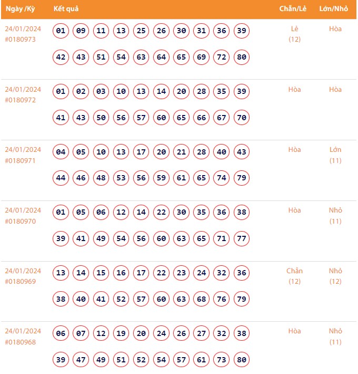The width and height of the screenshot is (358, 374).
Task: Click ball 25 in draw #0180973
Action: click(x=141, y=31)
